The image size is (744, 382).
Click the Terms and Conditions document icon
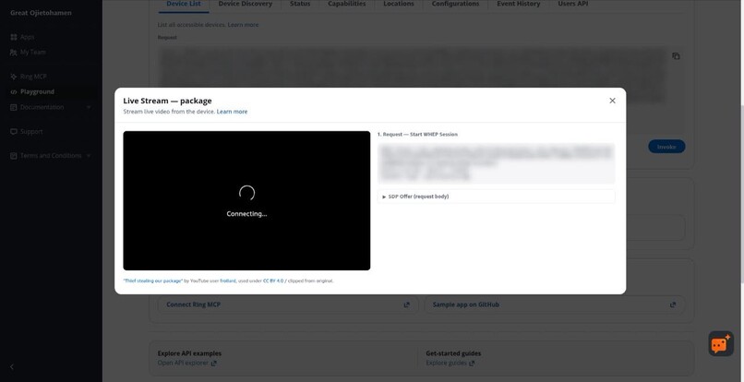(x=13, y=156)
